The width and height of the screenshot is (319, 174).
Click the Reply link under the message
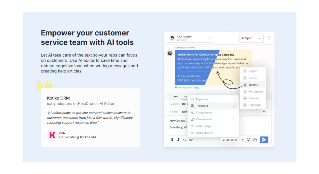coord(196,87)
